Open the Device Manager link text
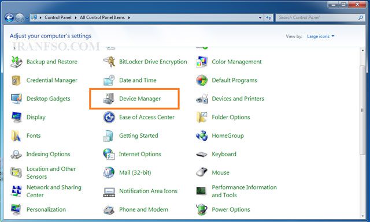 tap(140, 99)
